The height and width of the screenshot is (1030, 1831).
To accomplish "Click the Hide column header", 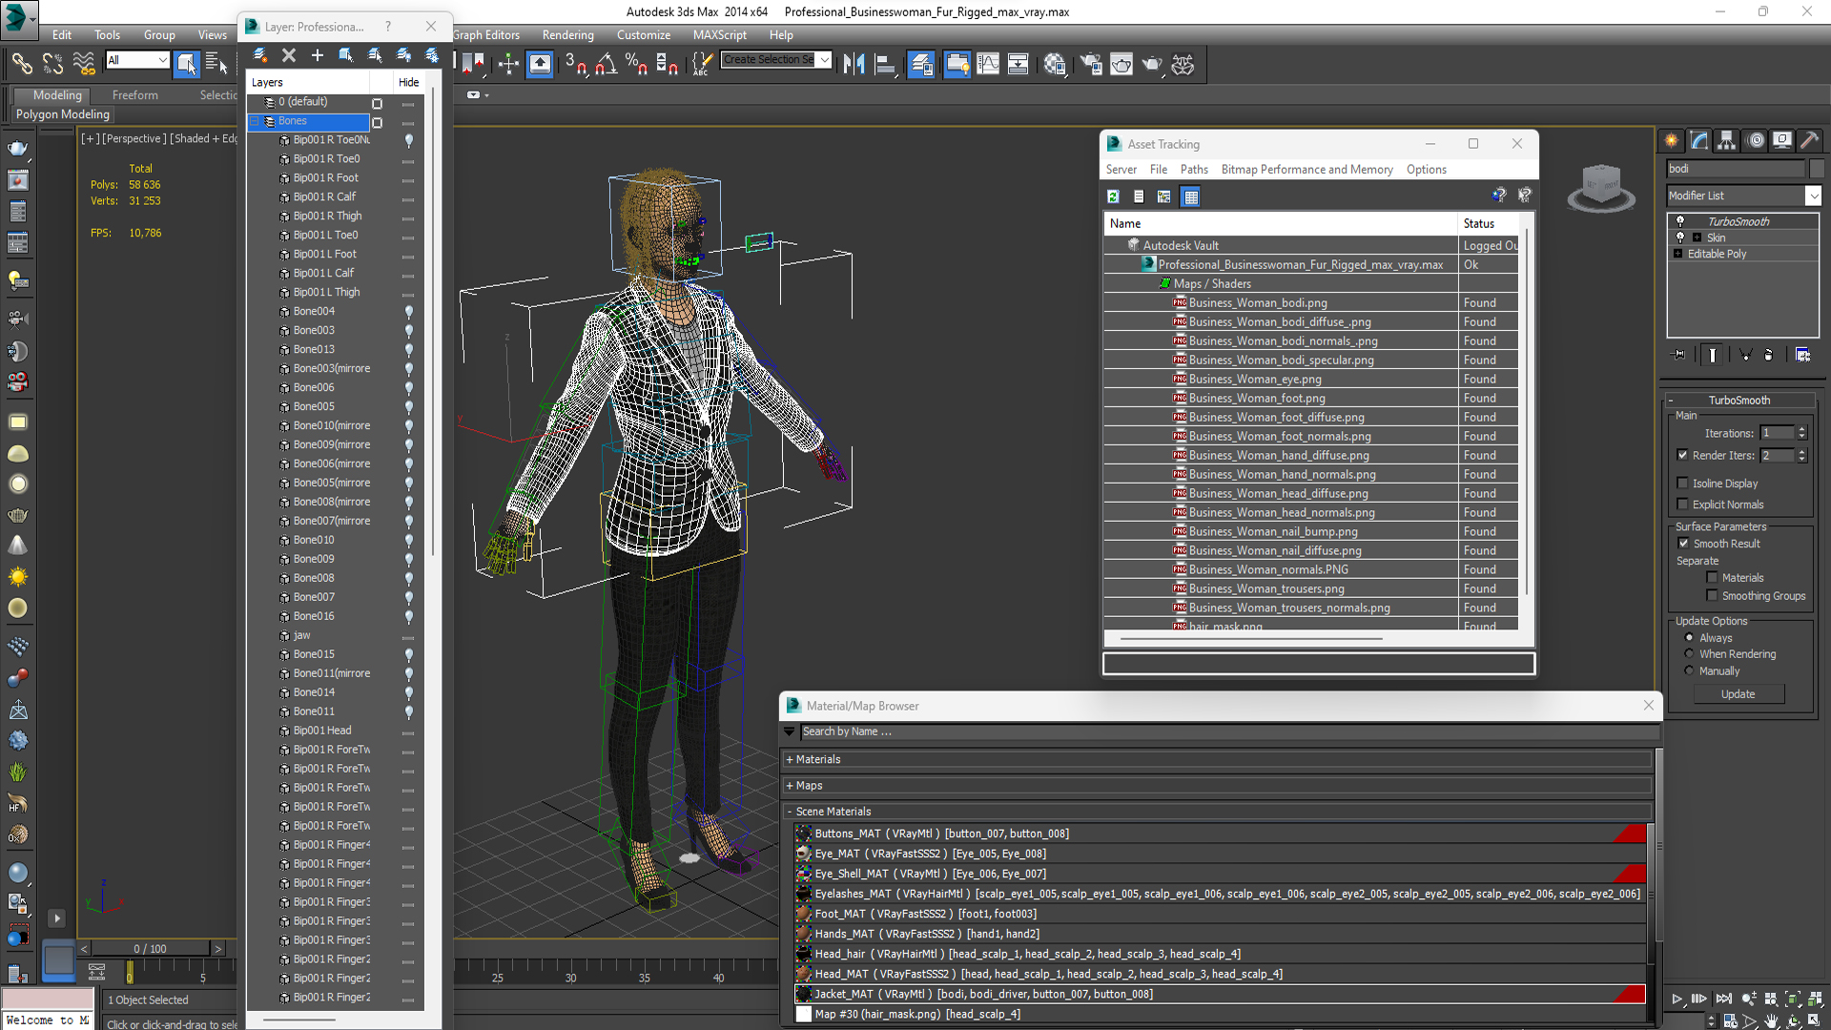I will pyautogui.click(x=408, y=82).
